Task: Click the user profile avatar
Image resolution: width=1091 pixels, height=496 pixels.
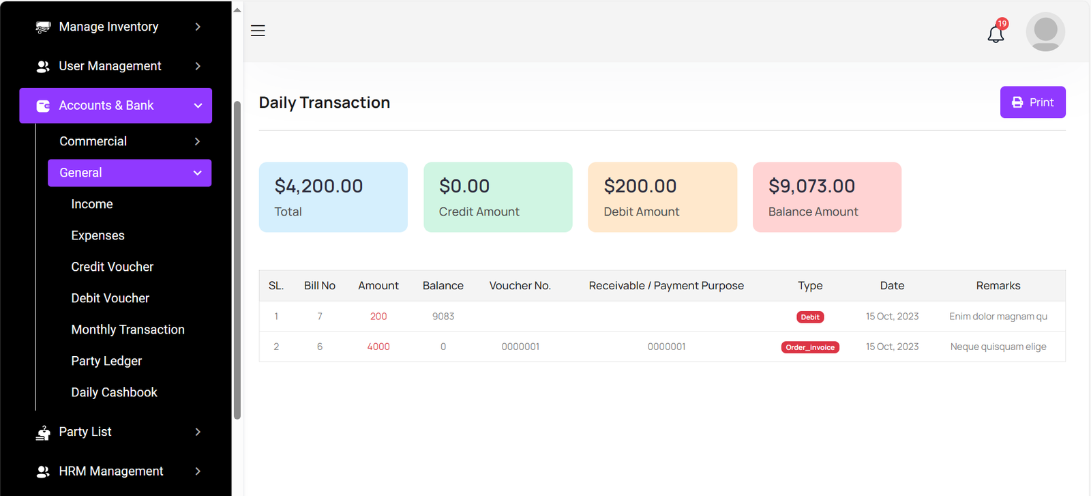Action: pos(1045,32)
